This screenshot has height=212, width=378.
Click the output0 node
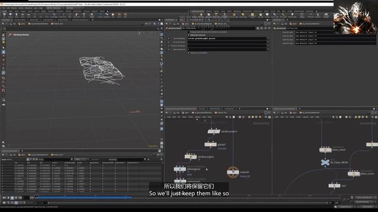233,172
